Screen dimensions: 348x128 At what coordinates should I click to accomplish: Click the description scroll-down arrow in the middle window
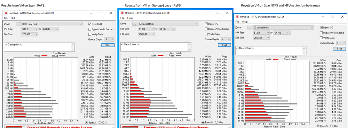click(x=189, y=50)
